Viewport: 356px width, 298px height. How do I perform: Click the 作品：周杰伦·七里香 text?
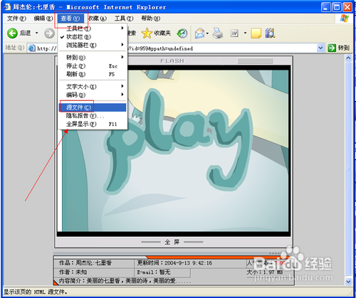(x=85, y=262)
